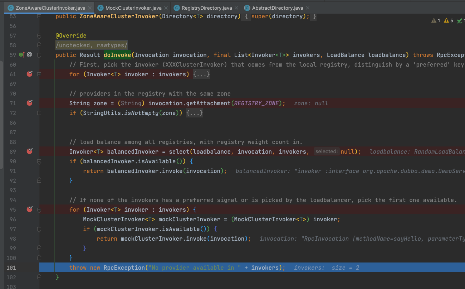The height and width of the screenshot is (289, 465).
Task: Click the balancedInvoker inline debug value on line 91
Action: pos(350,171)
